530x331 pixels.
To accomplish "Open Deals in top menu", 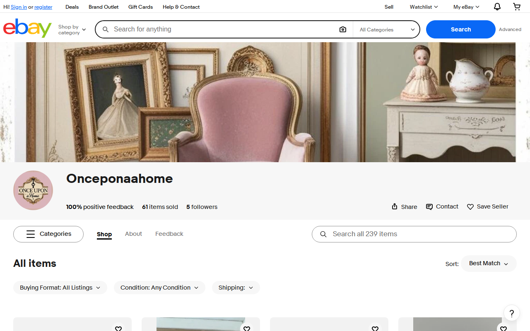I will [72, 7].
